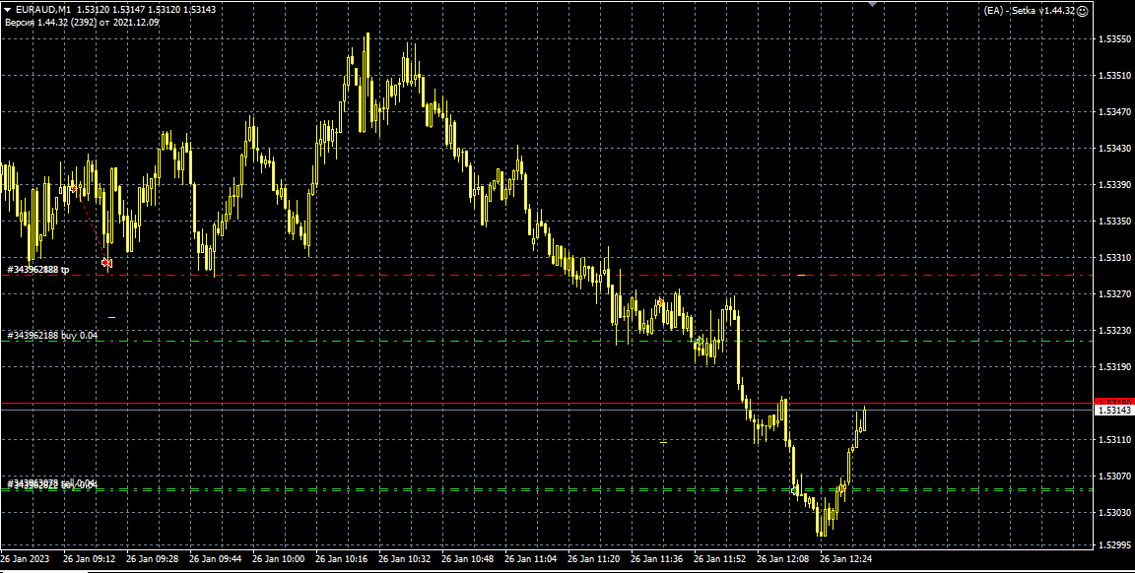Click the "26 Jan 10:16" time axis label
The width and height of the screenshot is (1135, 573).
pos(342,559)
